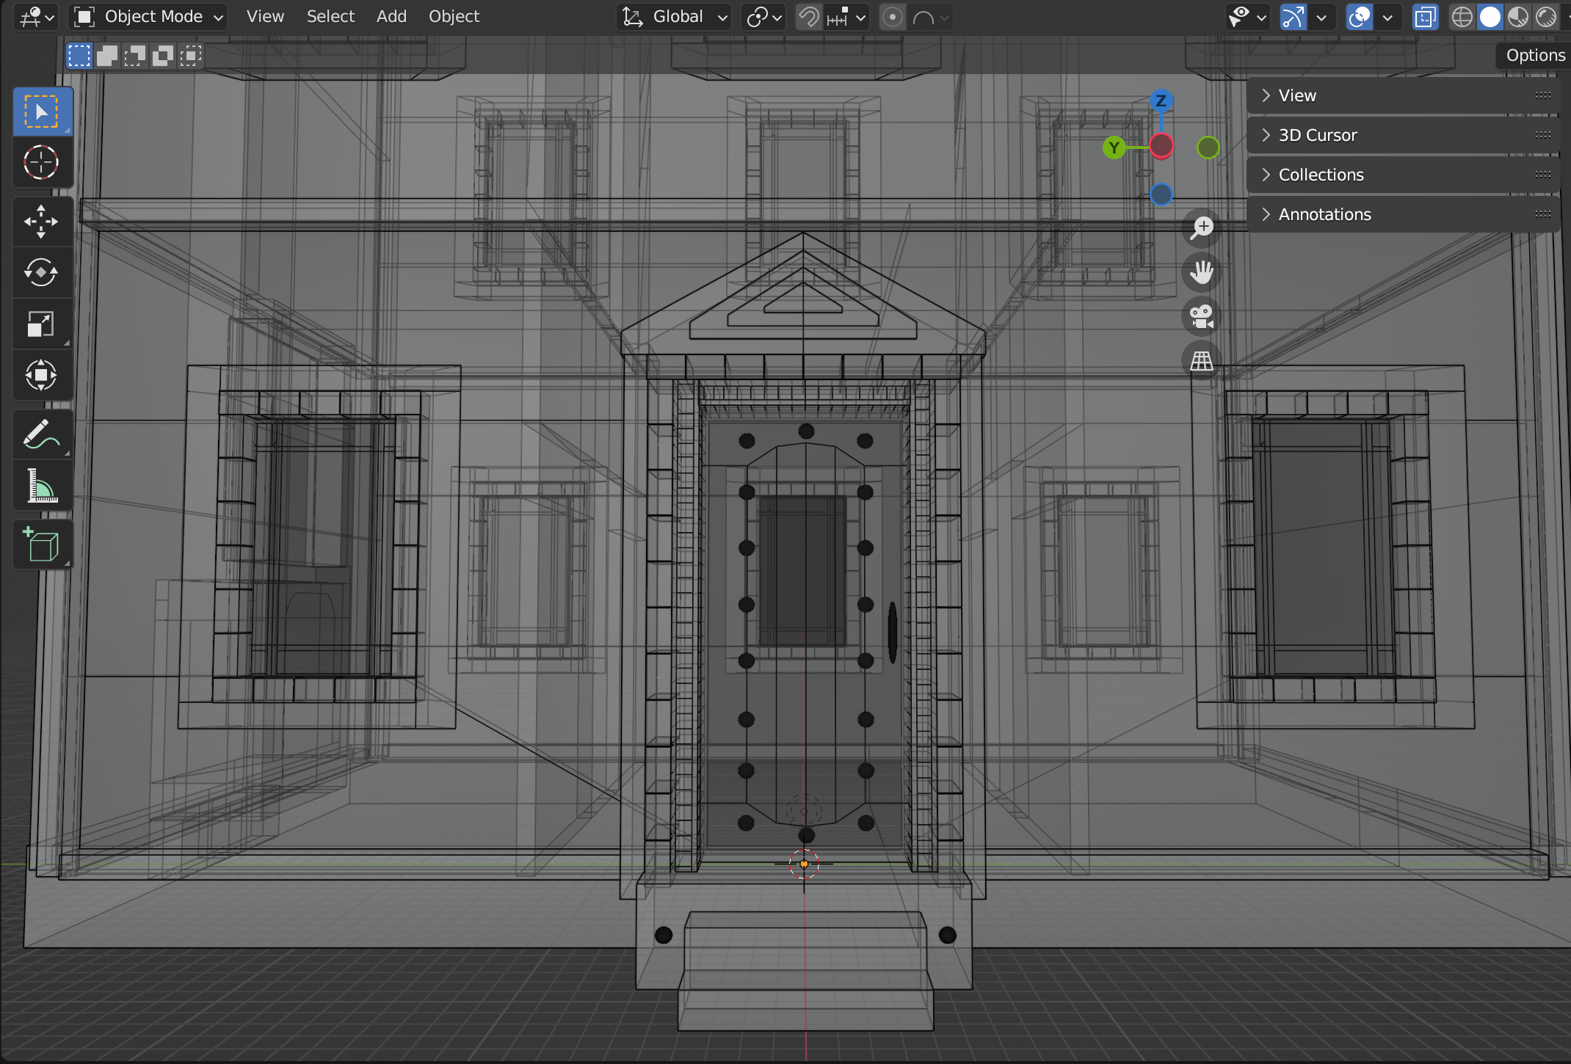Screen dimensions: 1571x1064
Task: Toggle X-ray mode in header
Action: point(1425,16)
